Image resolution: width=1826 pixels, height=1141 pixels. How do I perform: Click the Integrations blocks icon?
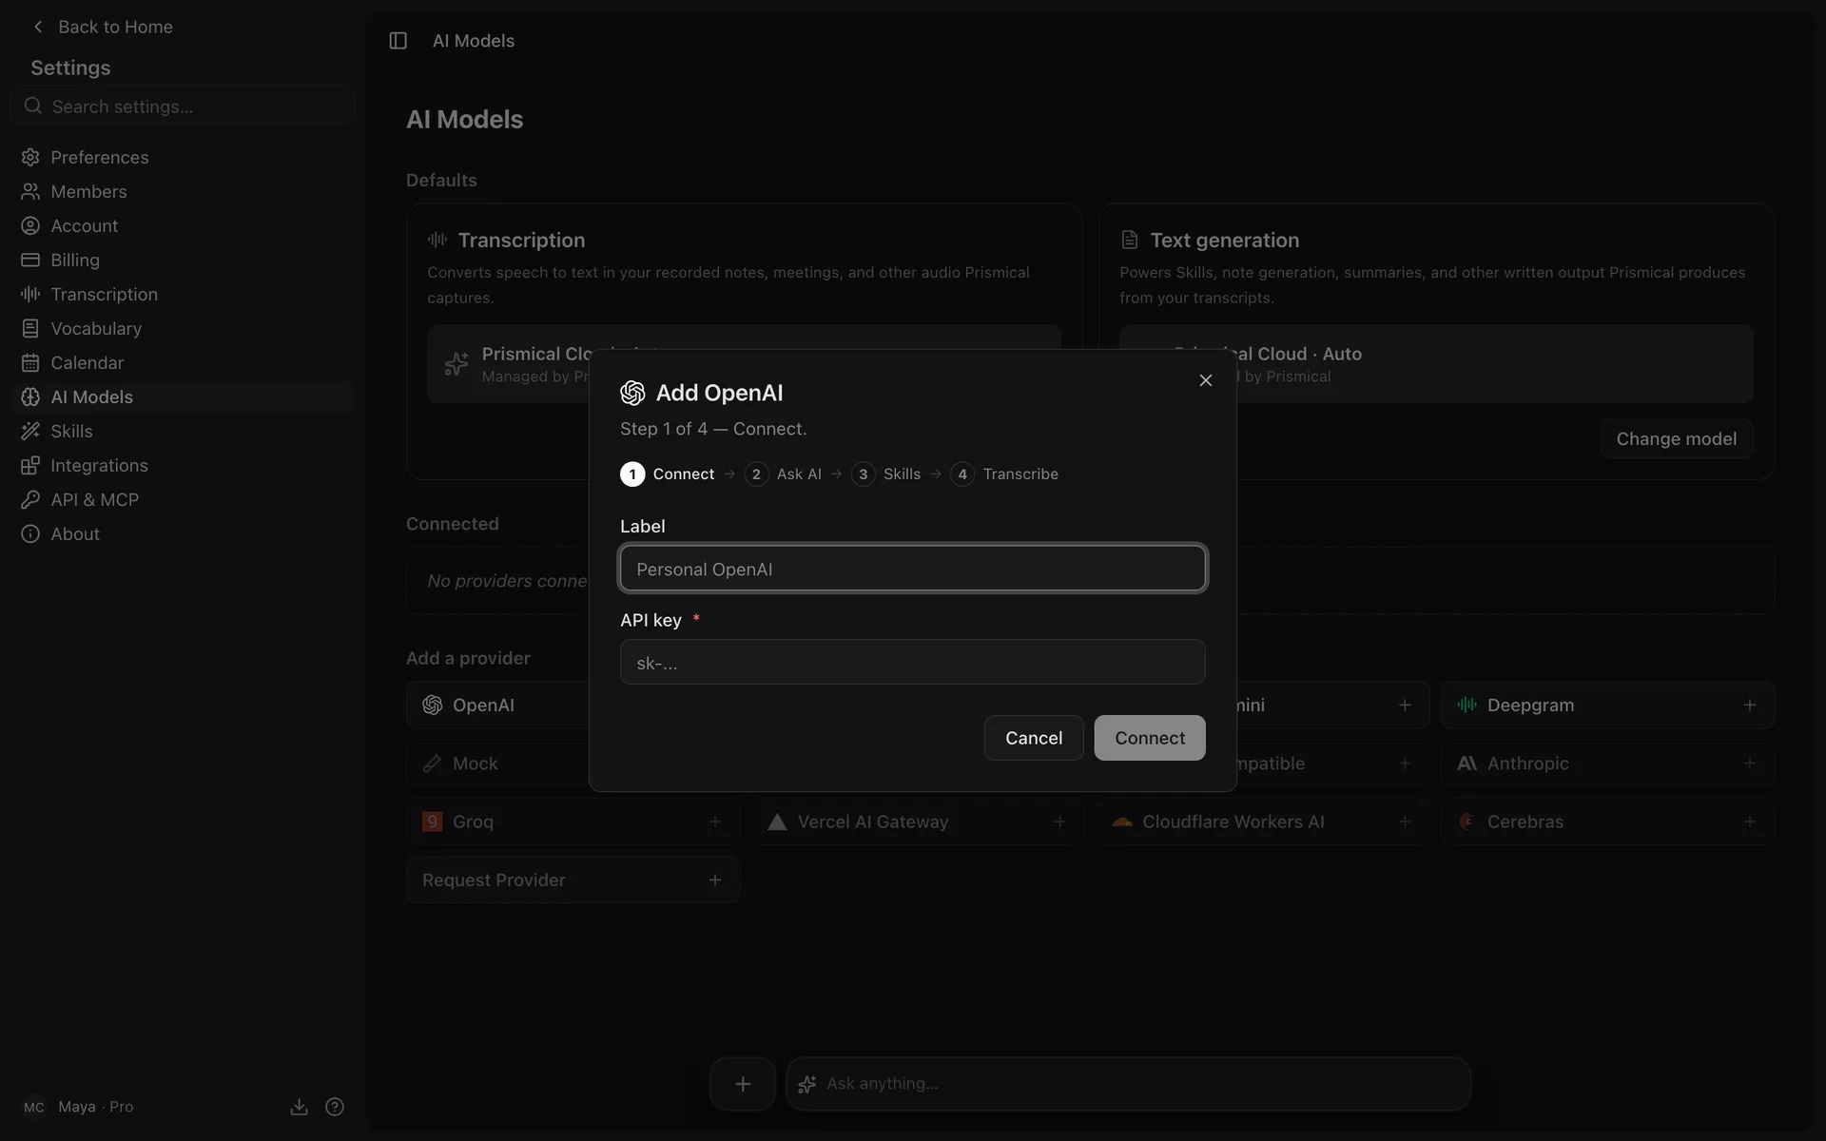[x=30, y=465]
